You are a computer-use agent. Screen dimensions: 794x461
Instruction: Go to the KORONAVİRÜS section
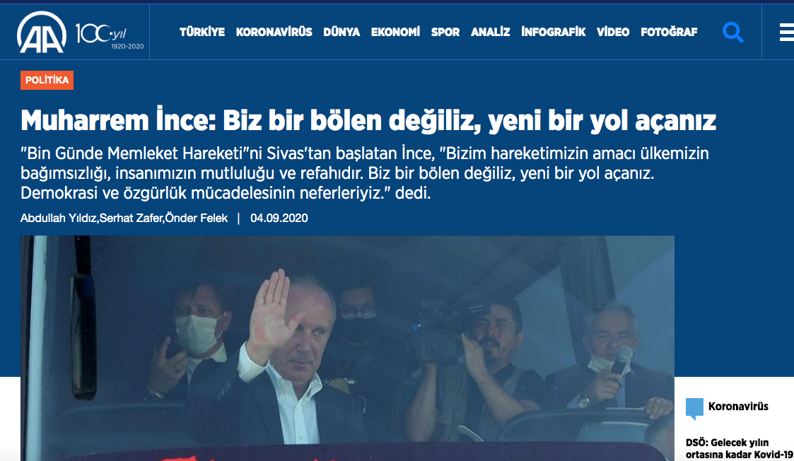(274, 32)
